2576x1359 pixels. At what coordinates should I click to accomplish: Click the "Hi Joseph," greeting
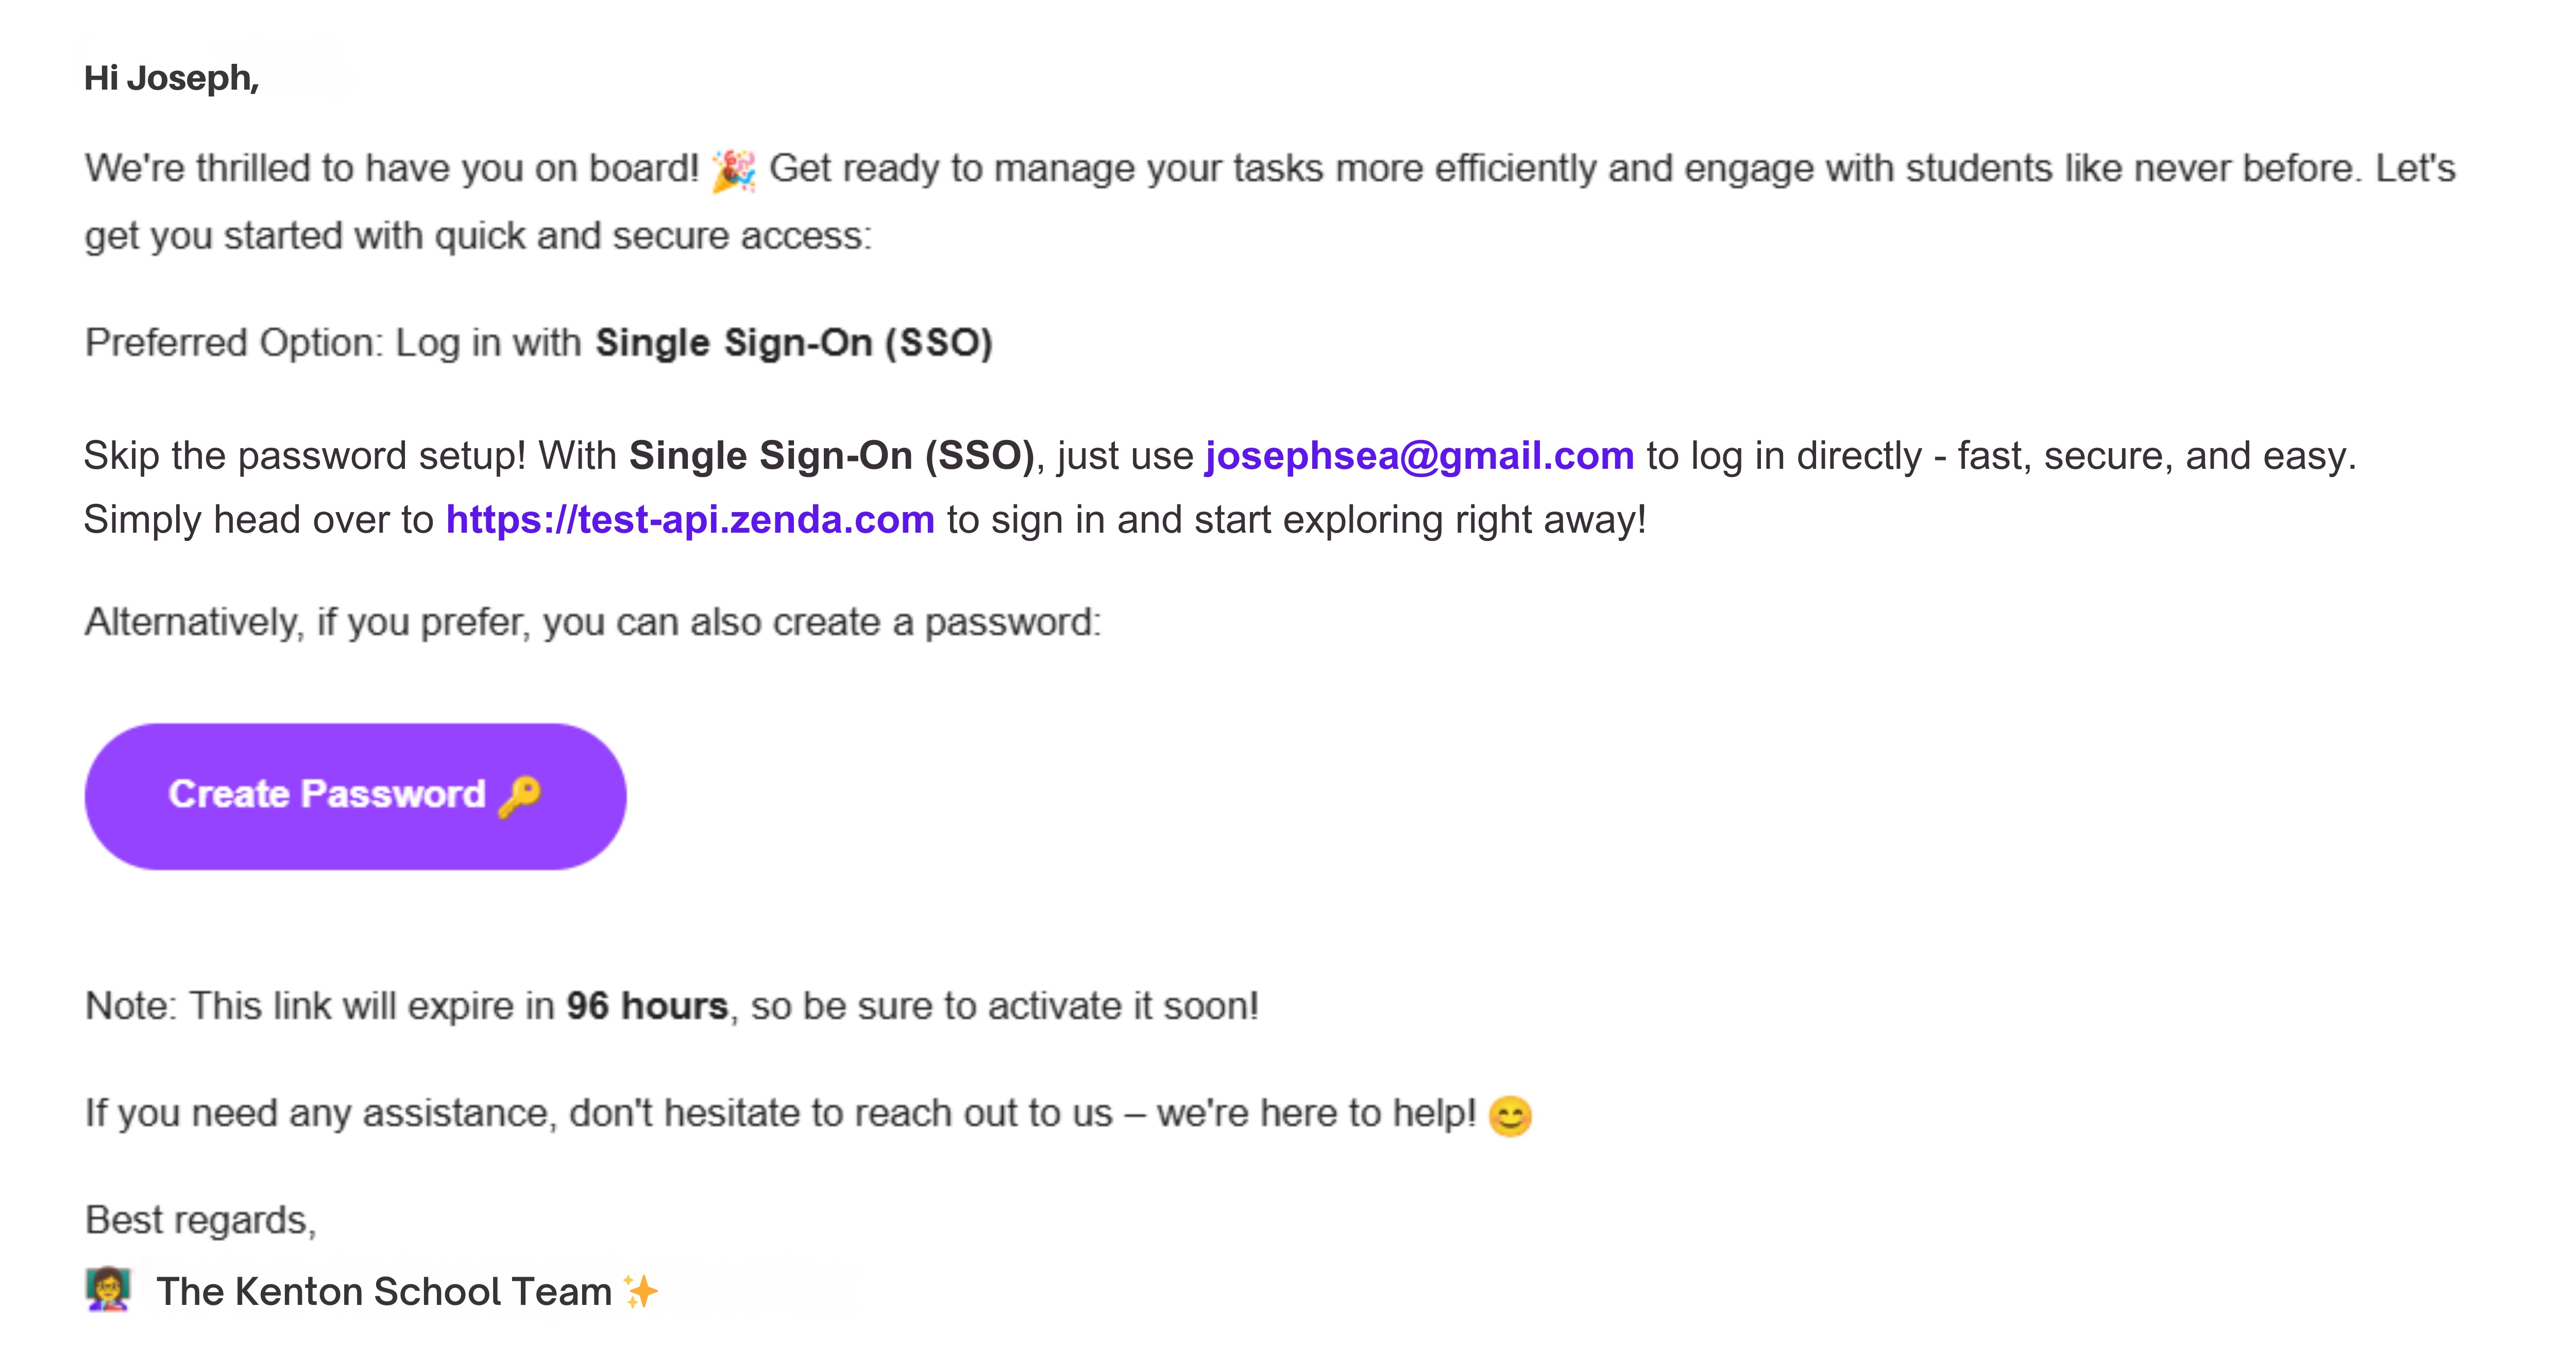(x=171, y=78)
